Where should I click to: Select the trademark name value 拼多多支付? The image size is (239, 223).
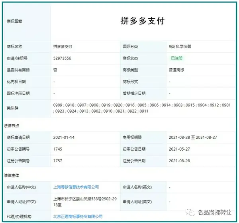(x=63, y=46)
